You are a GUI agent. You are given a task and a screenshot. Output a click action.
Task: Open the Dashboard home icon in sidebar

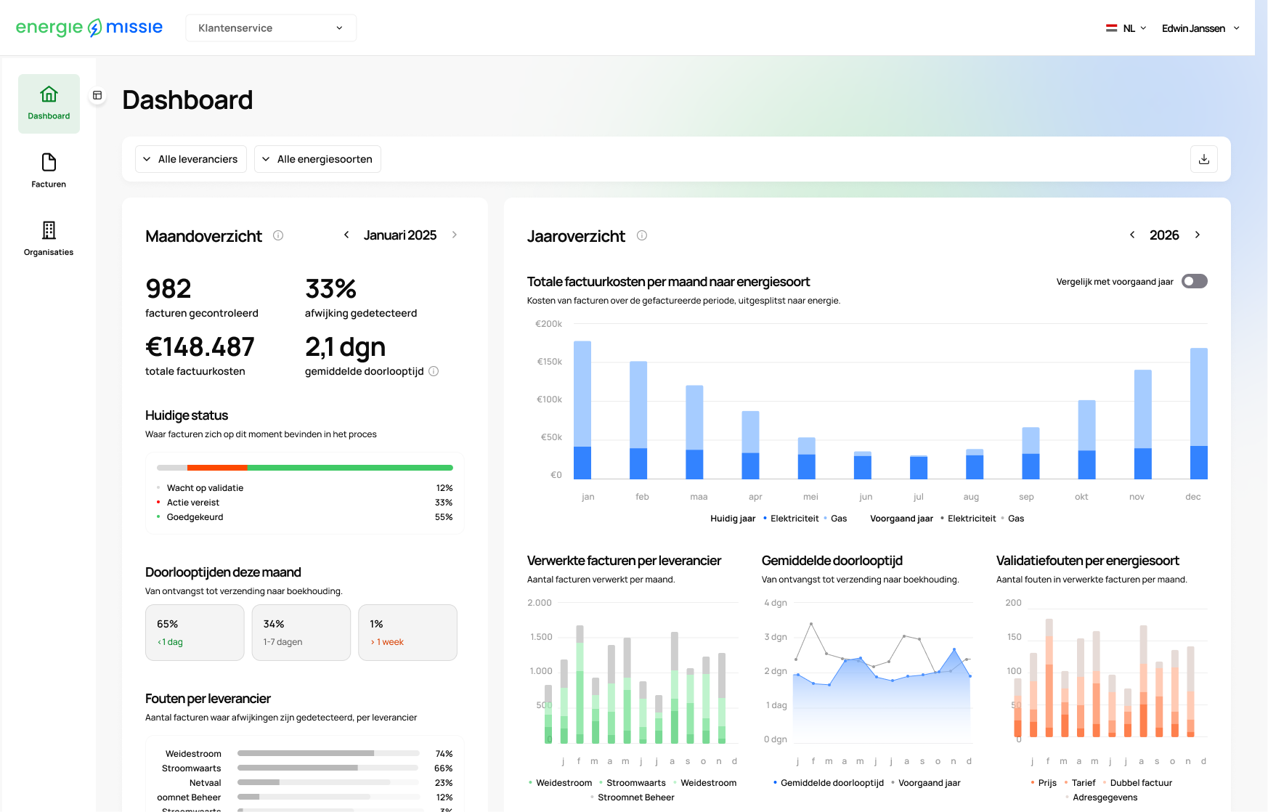[x=49, y=94]
